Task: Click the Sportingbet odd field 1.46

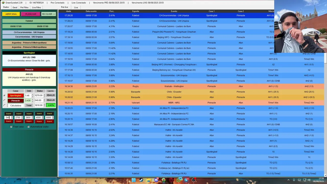Action: pos(28,96)
